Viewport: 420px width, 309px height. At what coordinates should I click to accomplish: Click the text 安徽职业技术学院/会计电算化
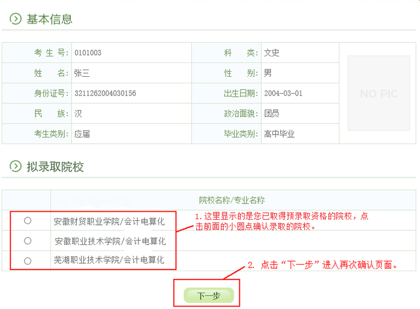tap(110, 241)
